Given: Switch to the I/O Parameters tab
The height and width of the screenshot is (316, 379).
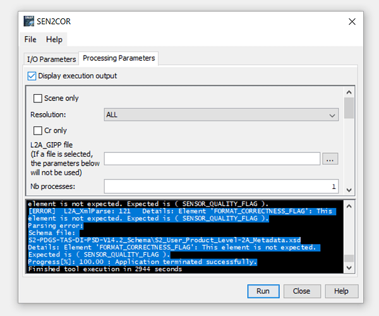Looking at the screenshot, I should pos(51,59).
